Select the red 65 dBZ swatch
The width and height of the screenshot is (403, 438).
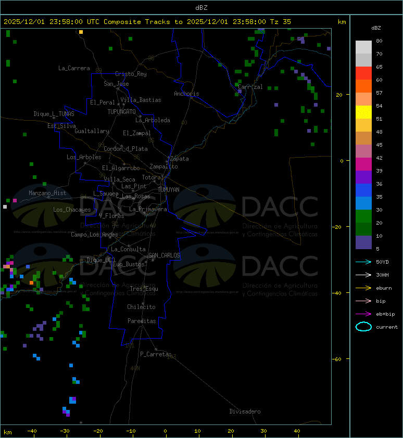(x=363, y=73)
